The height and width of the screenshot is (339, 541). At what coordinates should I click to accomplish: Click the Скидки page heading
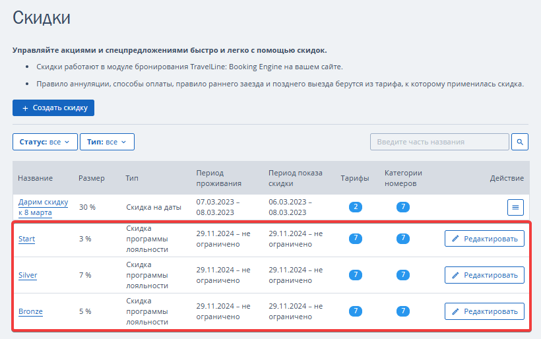click(x=42, y=17)
